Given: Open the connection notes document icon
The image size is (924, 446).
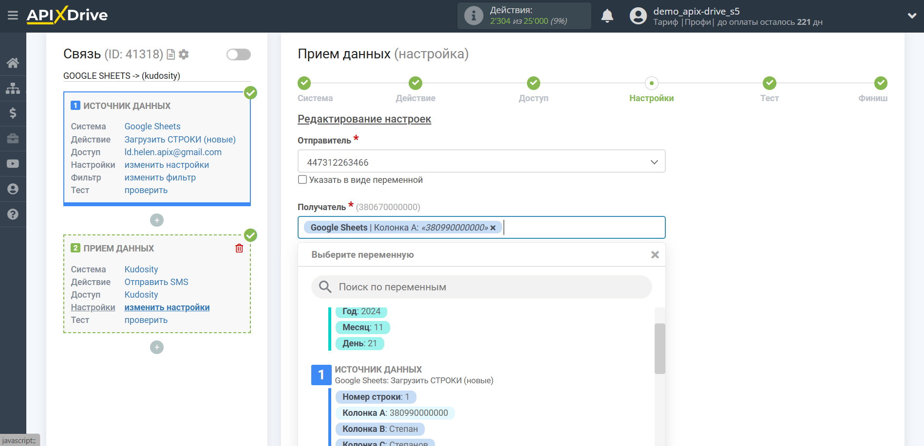Looking at the screenshot, I should [x=171, y=54].
